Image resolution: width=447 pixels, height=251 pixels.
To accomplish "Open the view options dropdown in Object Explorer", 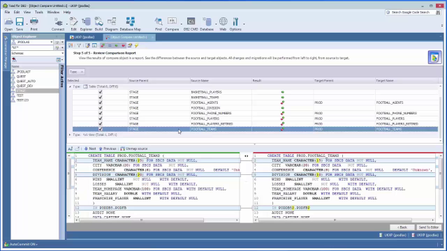I will tap(59, 59).
